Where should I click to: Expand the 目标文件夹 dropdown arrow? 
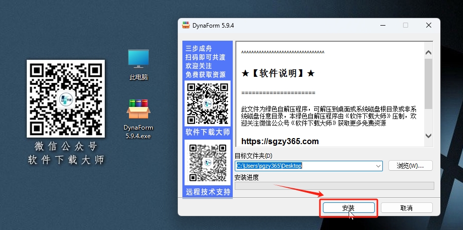(378, 166)
